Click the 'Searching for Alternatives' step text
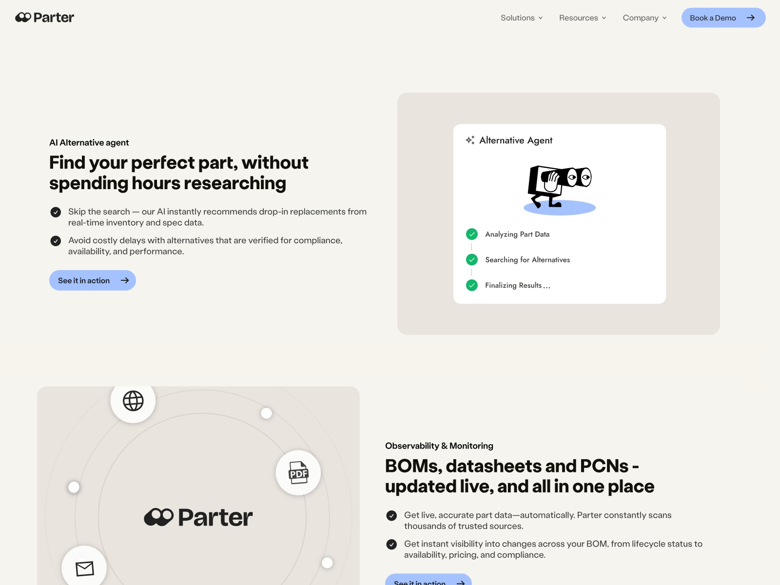This screenshot has height=585, width=780. pos(527,260)
